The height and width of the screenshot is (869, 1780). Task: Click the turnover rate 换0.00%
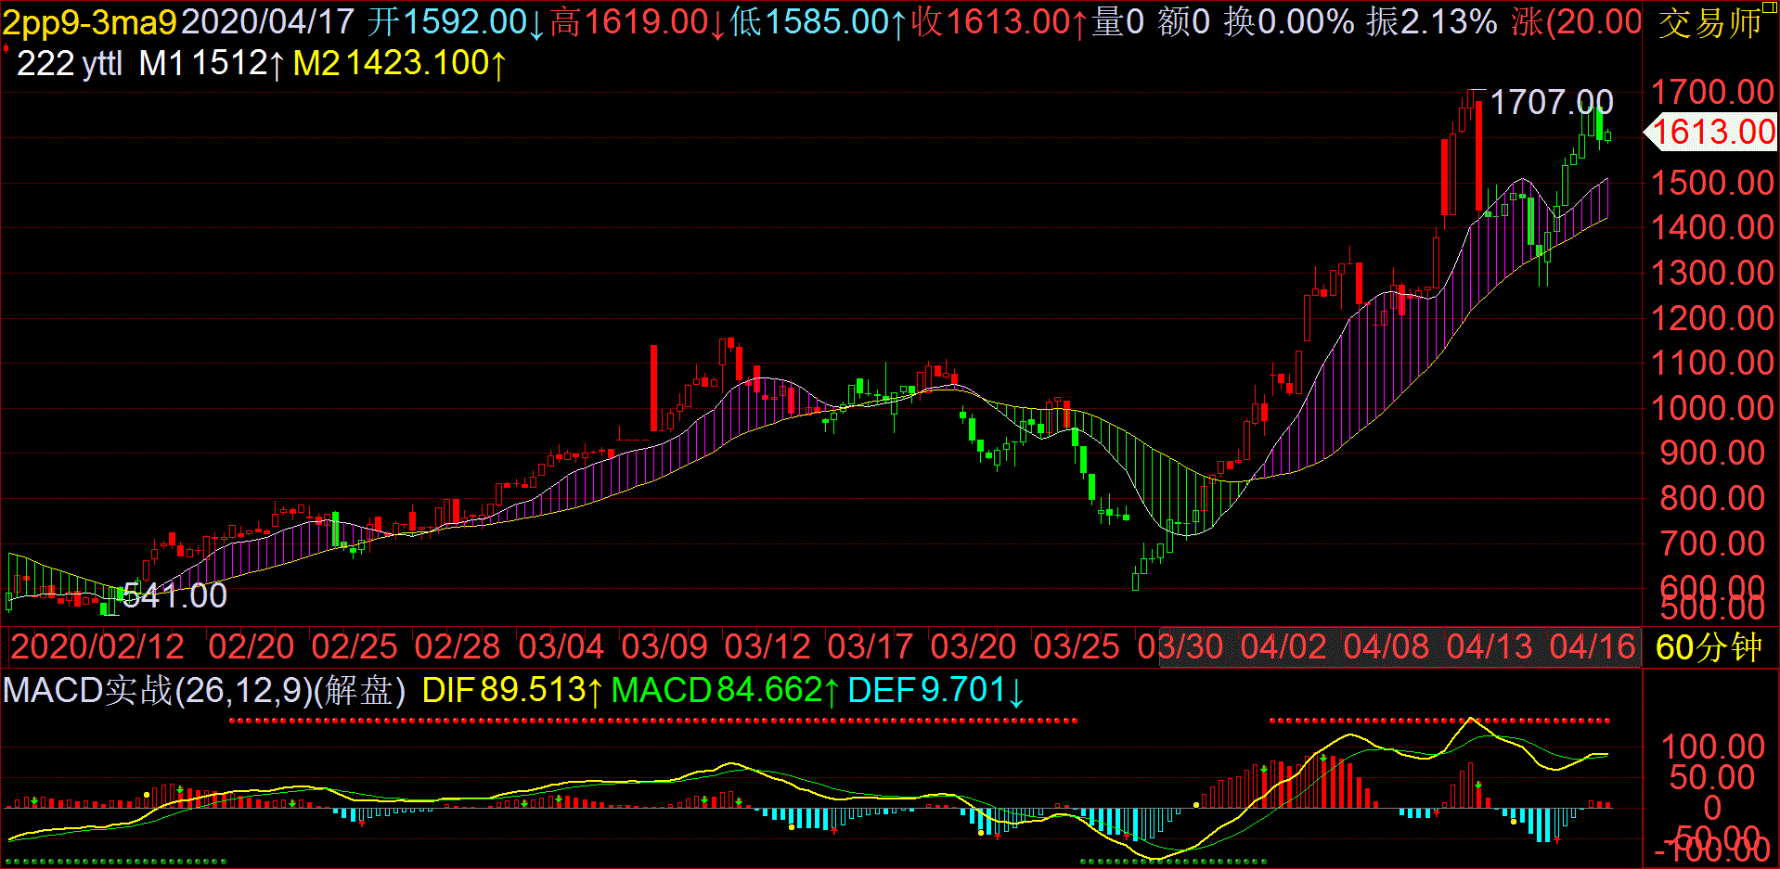click(1288, 21)
